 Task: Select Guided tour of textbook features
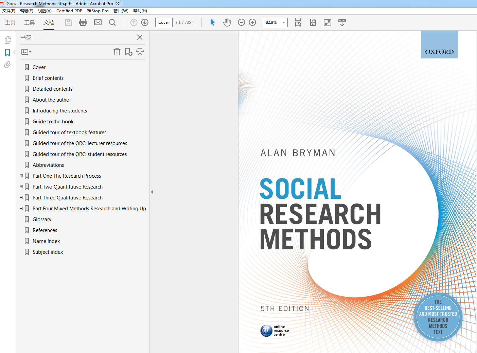(69, 133)
